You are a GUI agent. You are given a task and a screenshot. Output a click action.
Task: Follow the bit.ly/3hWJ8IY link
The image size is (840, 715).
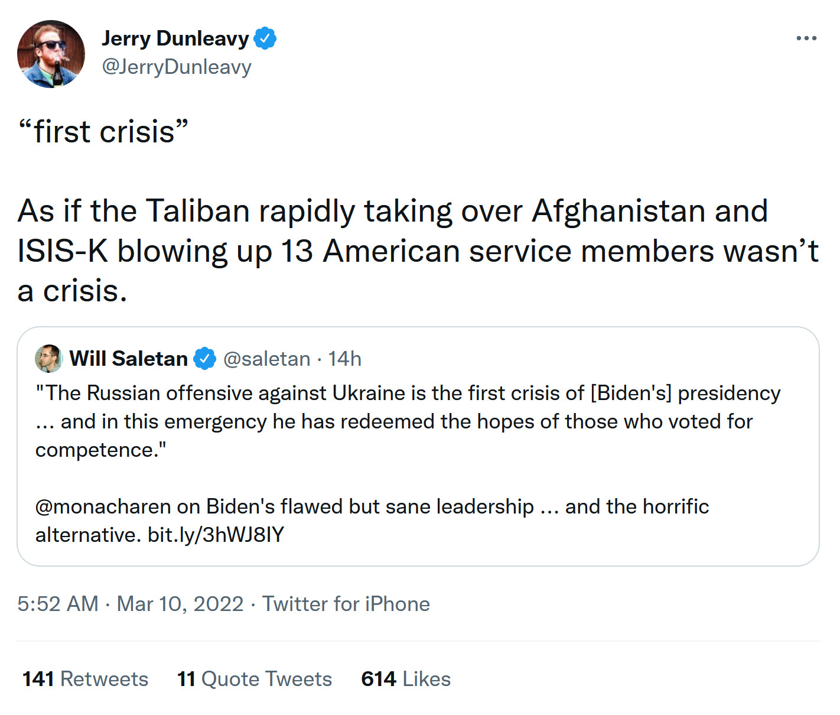[x=216, y=535]
